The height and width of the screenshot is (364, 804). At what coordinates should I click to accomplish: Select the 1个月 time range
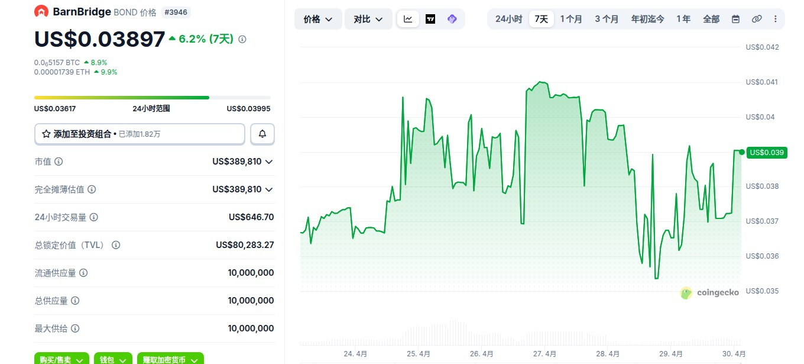coord(571,19)
